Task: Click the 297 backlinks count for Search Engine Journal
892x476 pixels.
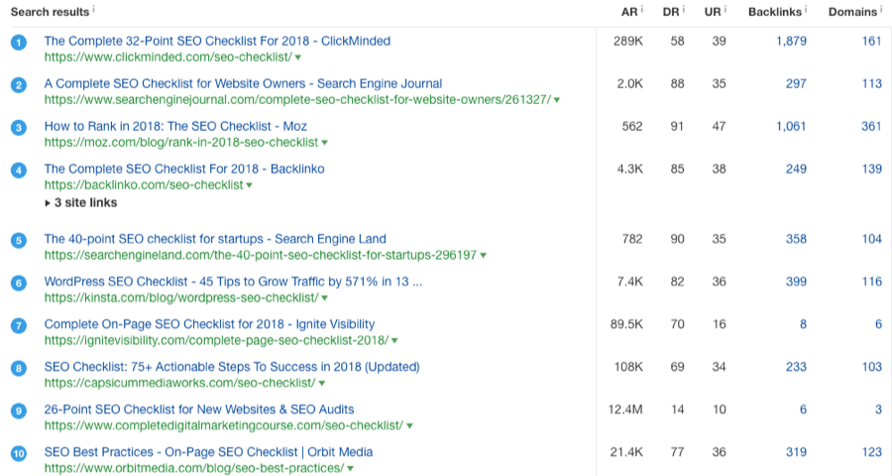Action: (x=796, y=83)
